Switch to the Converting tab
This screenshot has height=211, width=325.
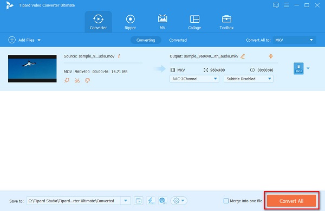click(146, 40)
